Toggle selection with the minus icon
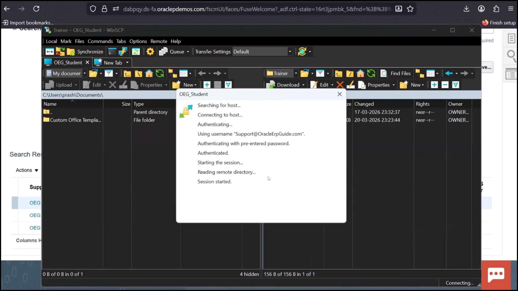Screen dimensions: 518x291 pos(445,85)
